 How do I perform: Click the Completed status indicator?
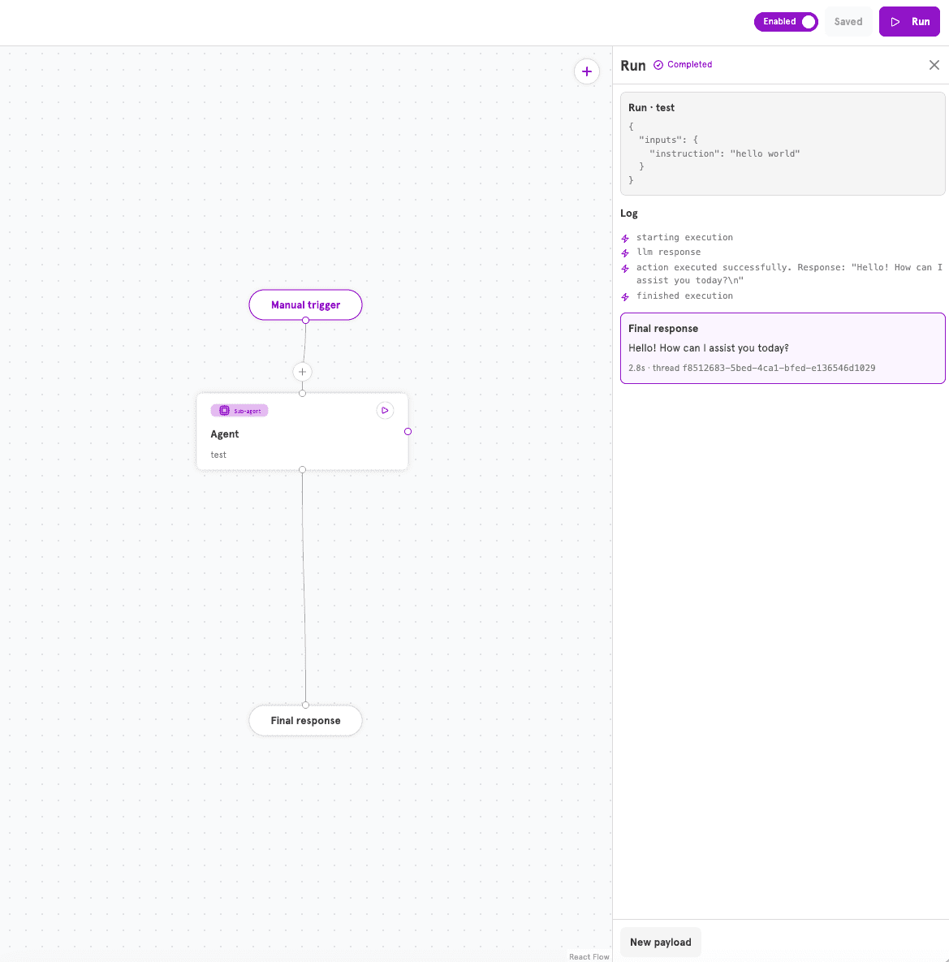click(x=683, y=64)
